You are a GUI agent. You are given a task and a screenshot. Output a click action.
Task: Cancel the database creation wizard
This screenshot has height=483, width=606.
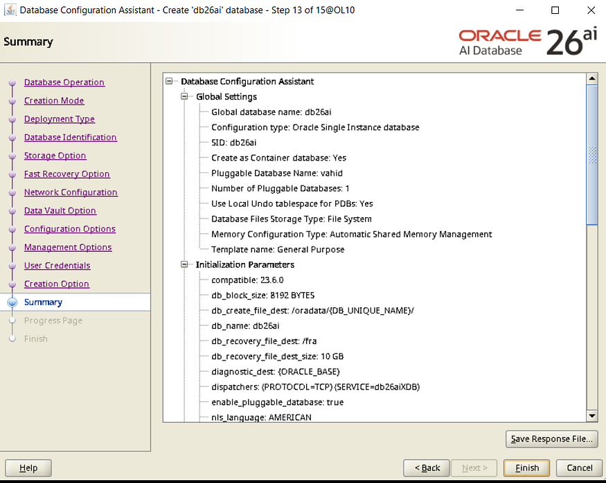click(x=579, y=468)
